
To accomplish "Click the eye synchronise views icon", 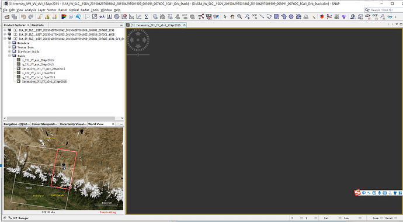I will 390,17.
